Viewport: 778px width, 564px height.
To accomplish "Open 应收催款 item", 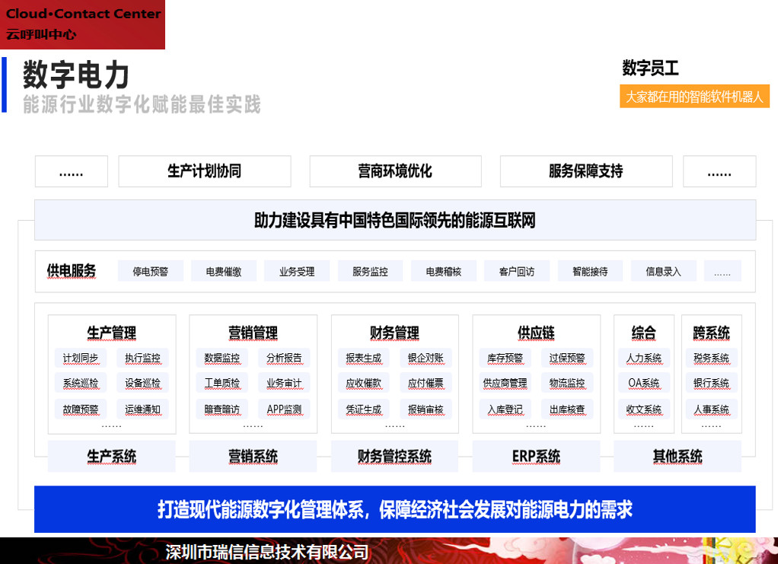I will click(x=364, y=383).
